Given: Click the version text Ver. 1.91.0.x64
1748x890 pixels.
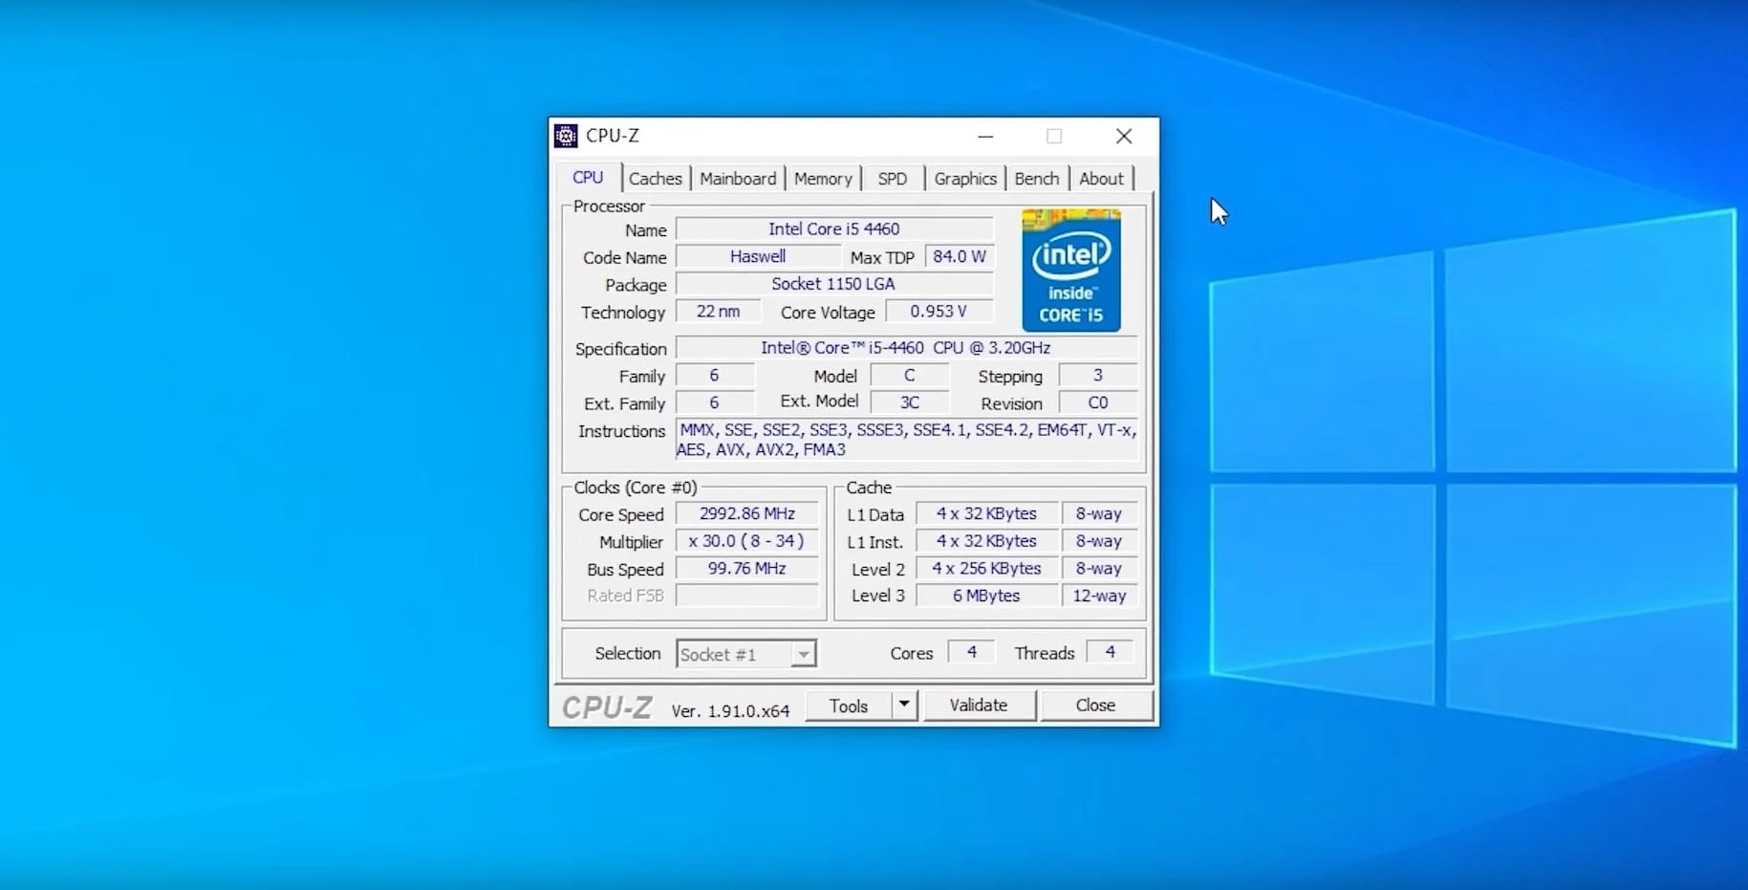Looking at the screenshot, I should click(730, 711).
